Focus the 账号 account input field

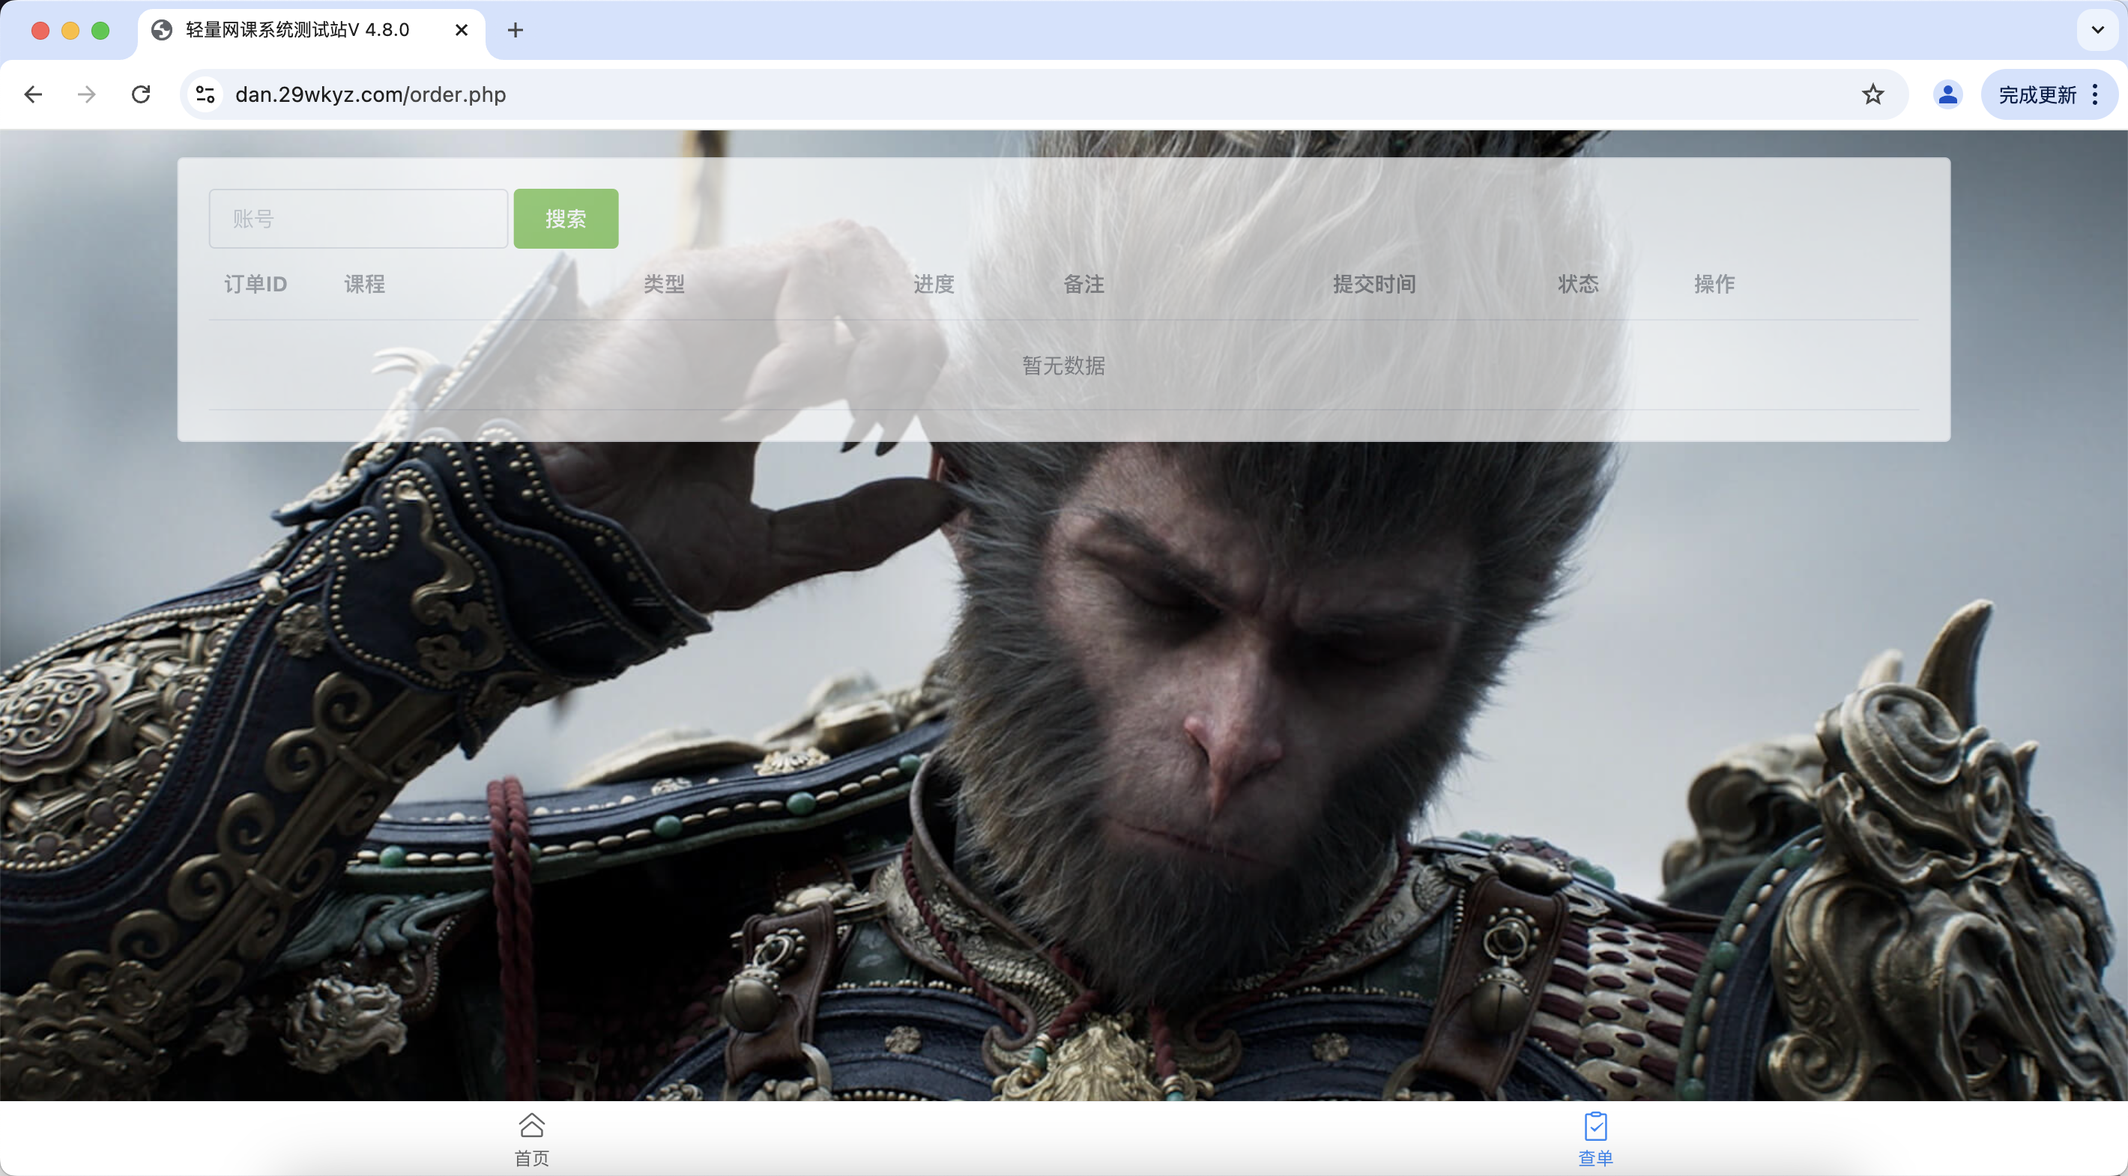358,219
